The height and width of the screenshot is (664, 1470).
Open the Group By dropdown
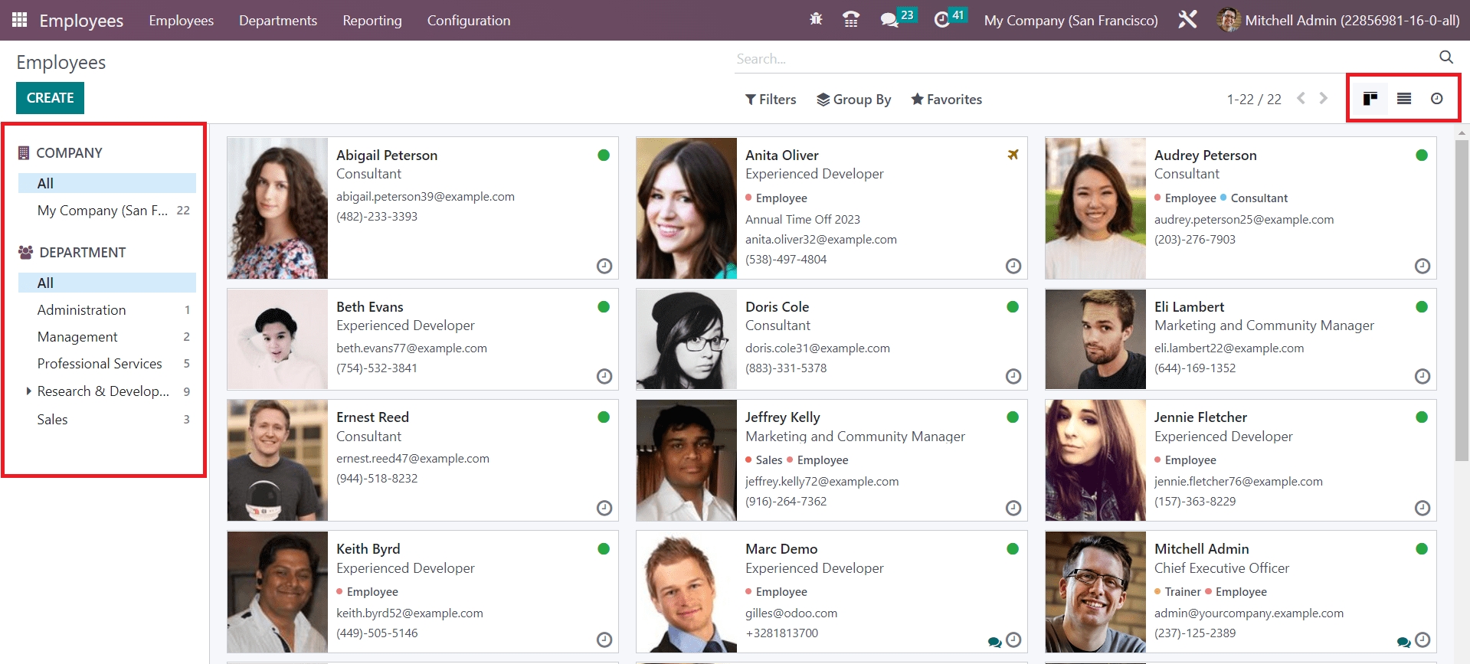point(853,100)
